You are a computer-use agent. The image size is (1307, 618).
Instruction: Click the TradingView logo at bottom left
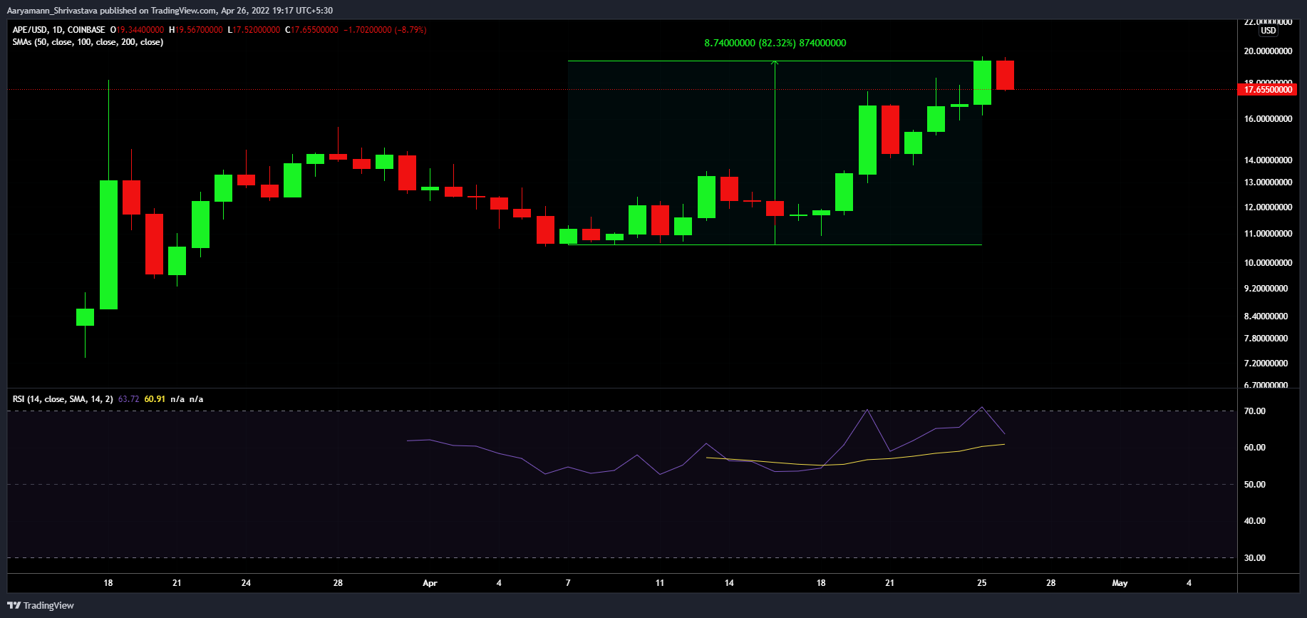click(41, 605)
